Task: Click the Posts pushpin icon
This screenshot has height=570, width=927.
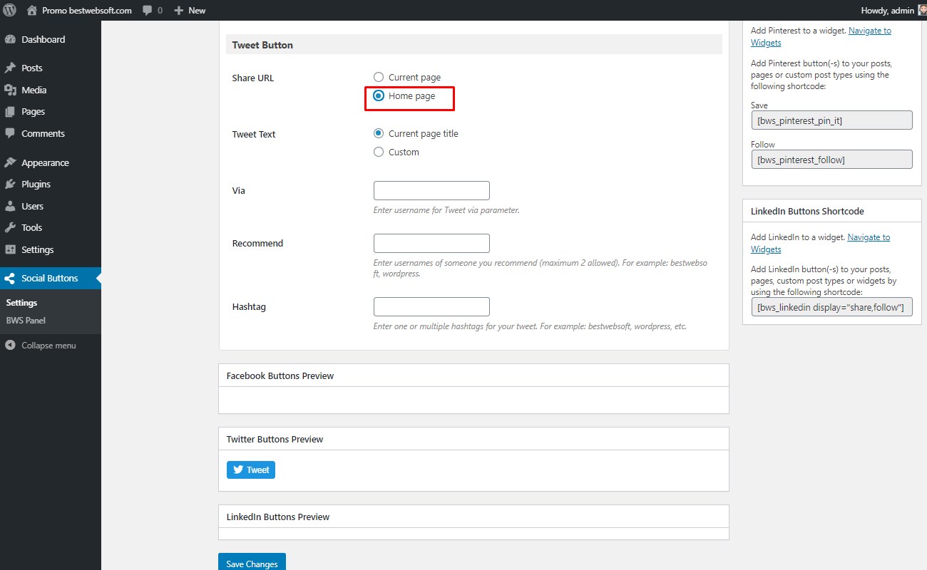Action: click(x=10, y=68)
